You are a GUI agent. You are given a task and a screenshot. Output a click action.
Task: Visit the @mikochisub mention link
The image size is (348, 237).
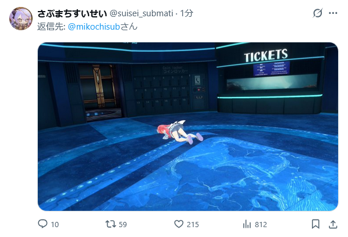pos(94,27)
